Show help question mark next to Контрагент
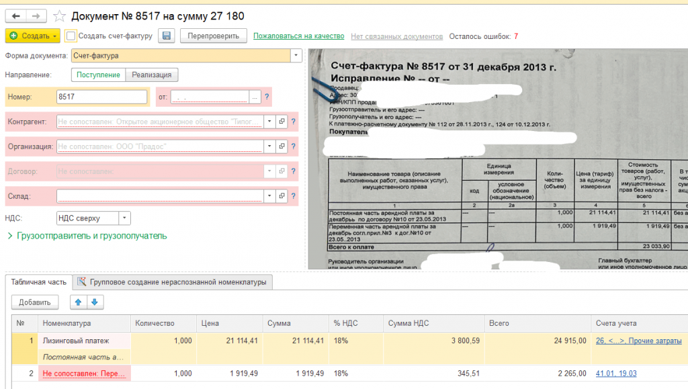The height and width of the screenshot is (389, 688). (294, 122)
